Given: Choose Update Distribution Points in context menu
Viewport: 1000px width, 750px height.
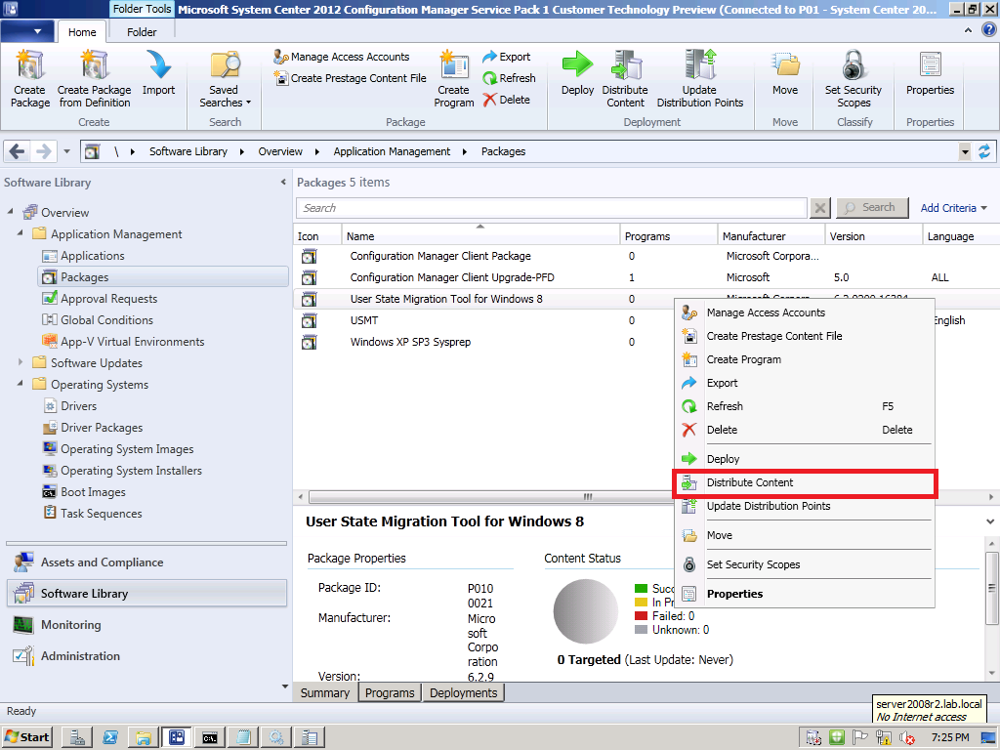Looking at the screenshot, I should point(805,507).
